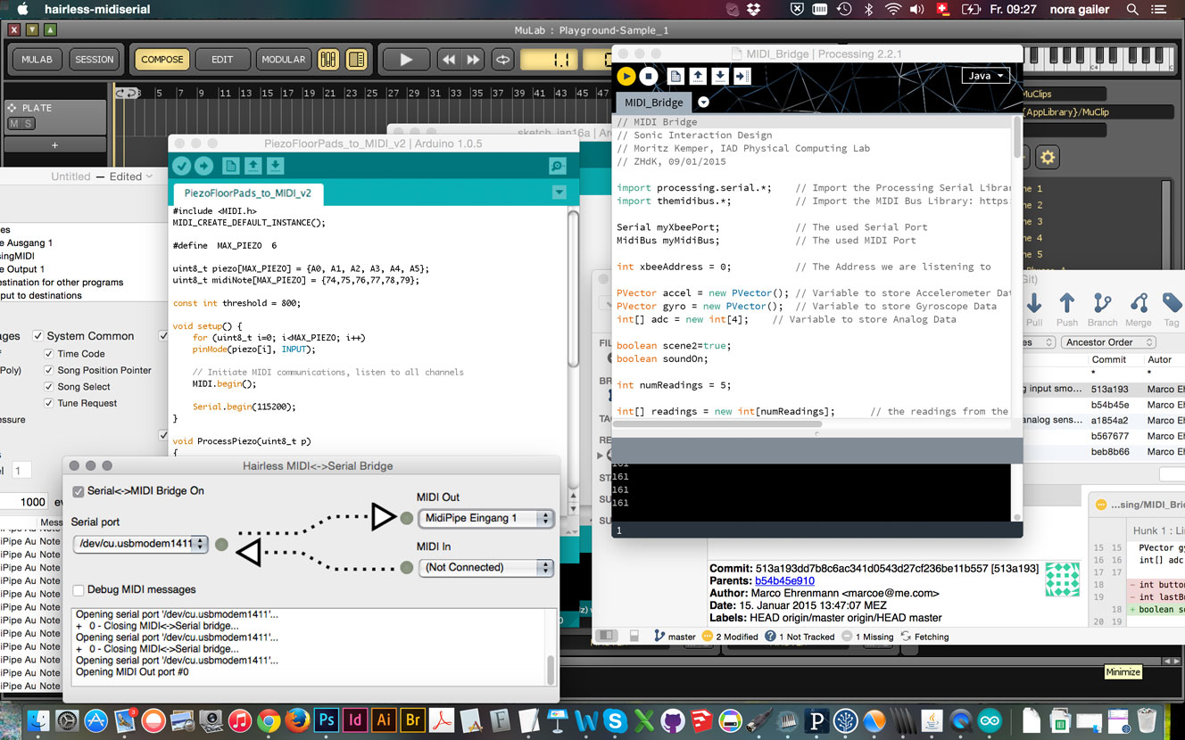
Task: Click the SESSION button
Action: (95, 60)
